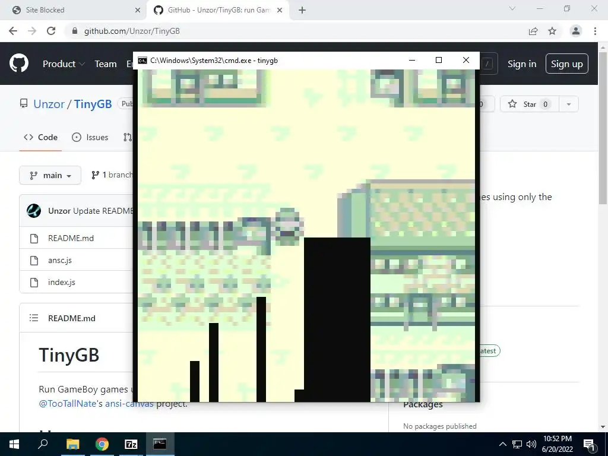
Task: Open File Explorer from taskbar
Action: point(72,444)
